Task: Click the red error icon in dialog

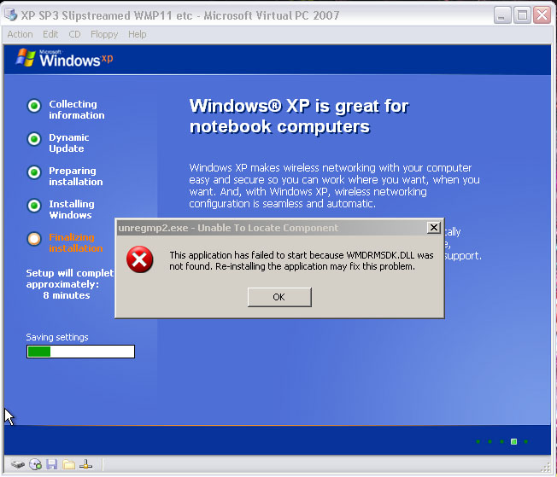Action: click(139, 259)
